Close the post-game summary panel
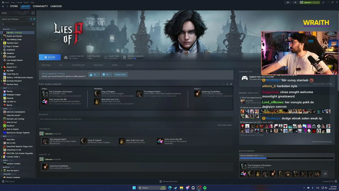This screenshot has height=191, width=339. 231,84
